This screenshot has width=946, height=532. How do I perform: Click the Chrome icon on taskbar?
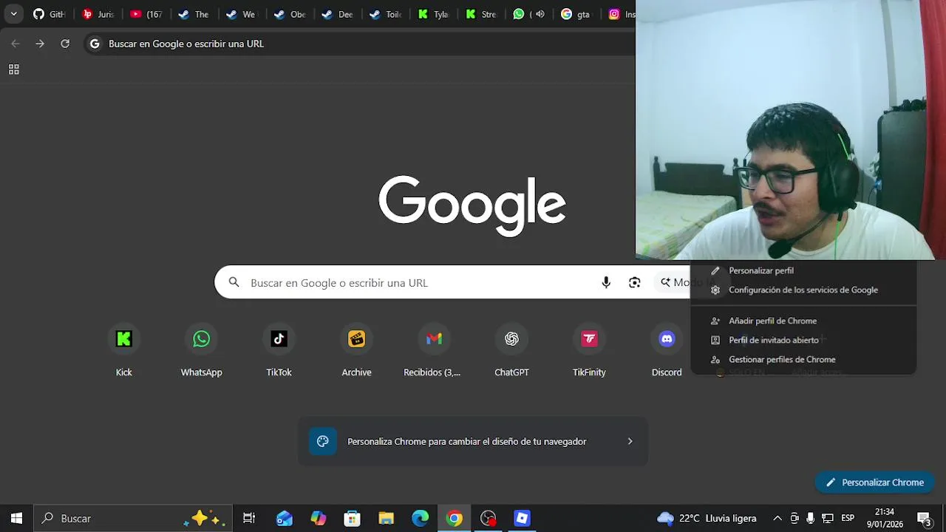(455, 518)
